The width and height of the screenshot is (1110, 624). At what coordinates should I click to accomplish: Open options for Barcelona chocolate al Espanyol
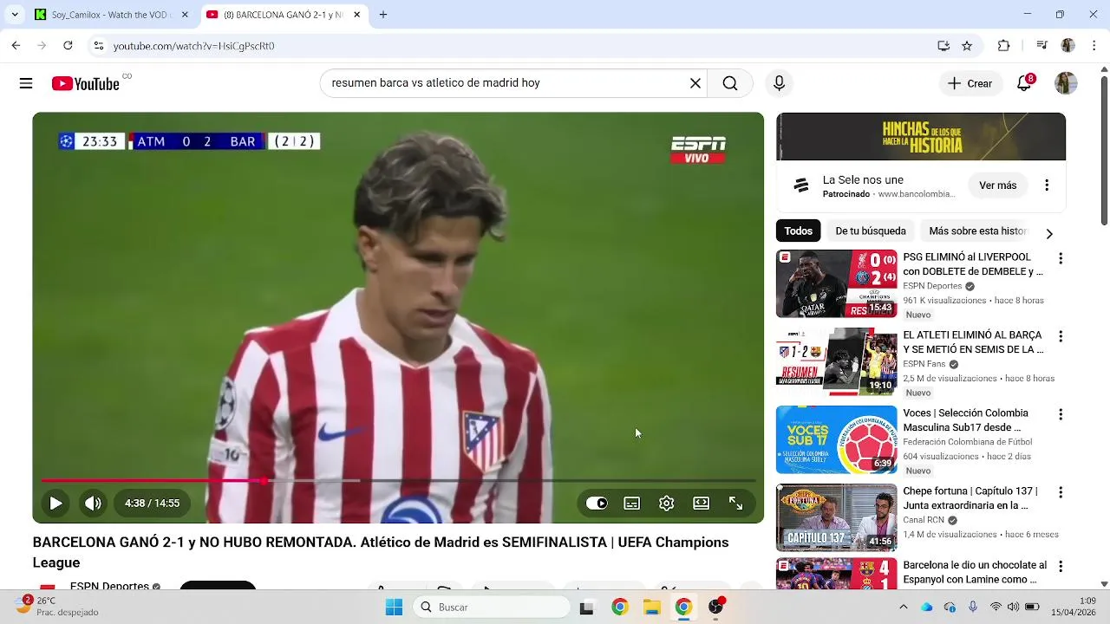click(1060, 566)
